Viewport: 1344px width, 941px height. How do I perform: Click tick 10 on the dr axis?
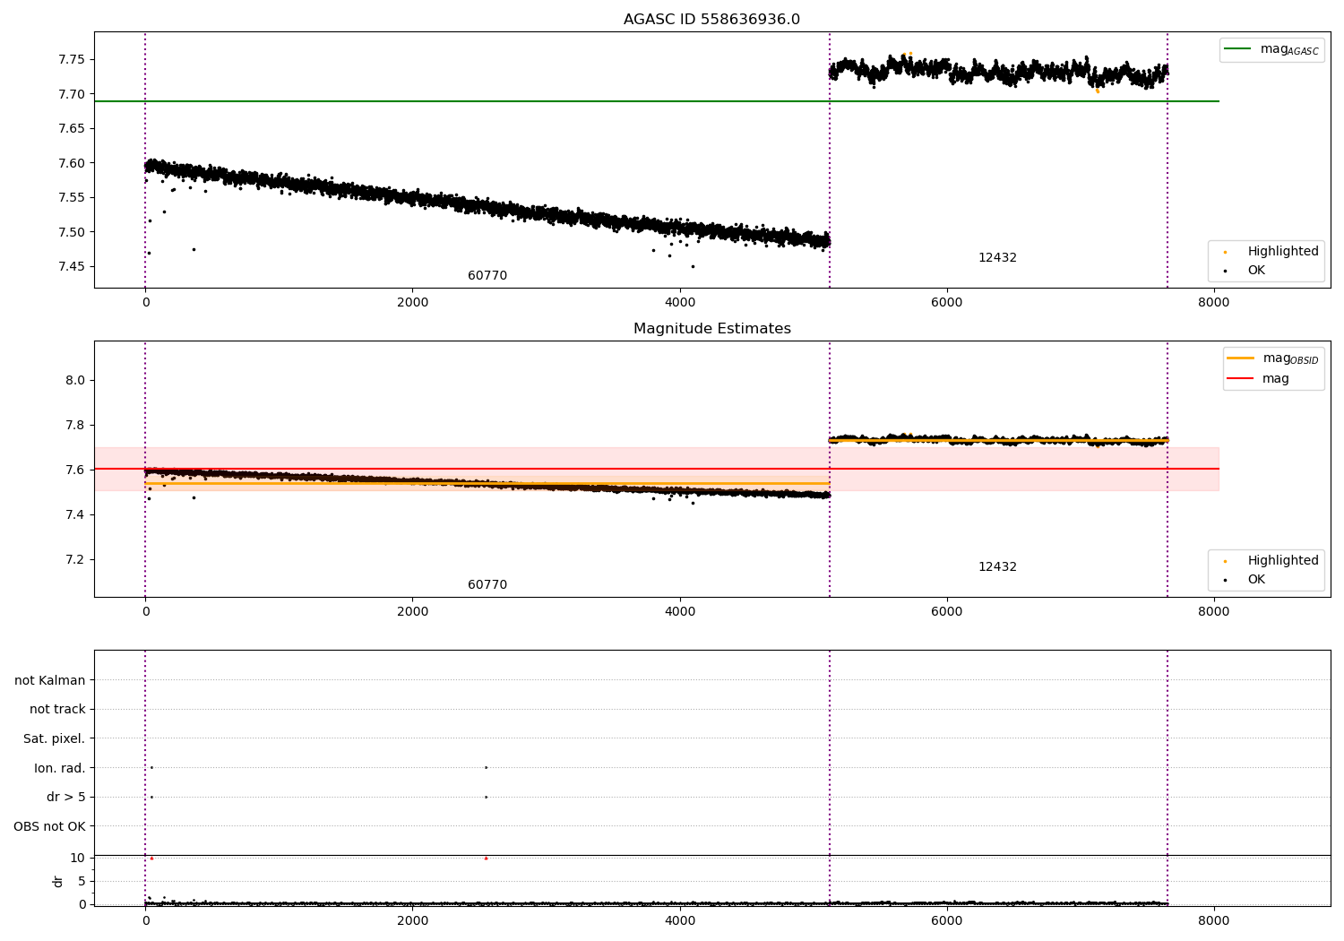(x=78, y=859)
